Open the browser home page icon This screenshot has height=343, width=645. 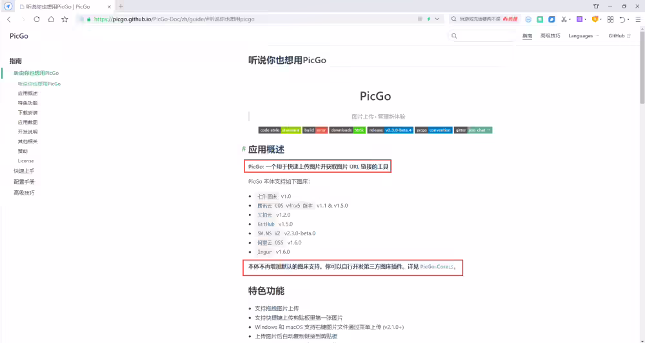tap(50, 19)
